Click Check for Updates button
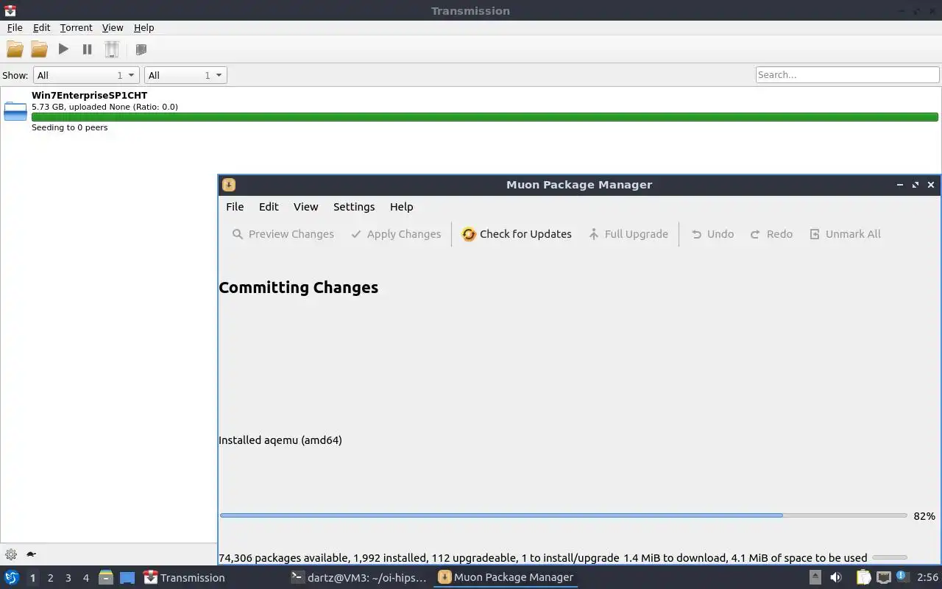 [517, 234]
